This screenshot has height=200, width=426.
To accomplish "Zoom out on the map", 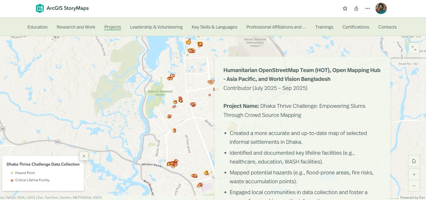I will (x=414, y=185).
